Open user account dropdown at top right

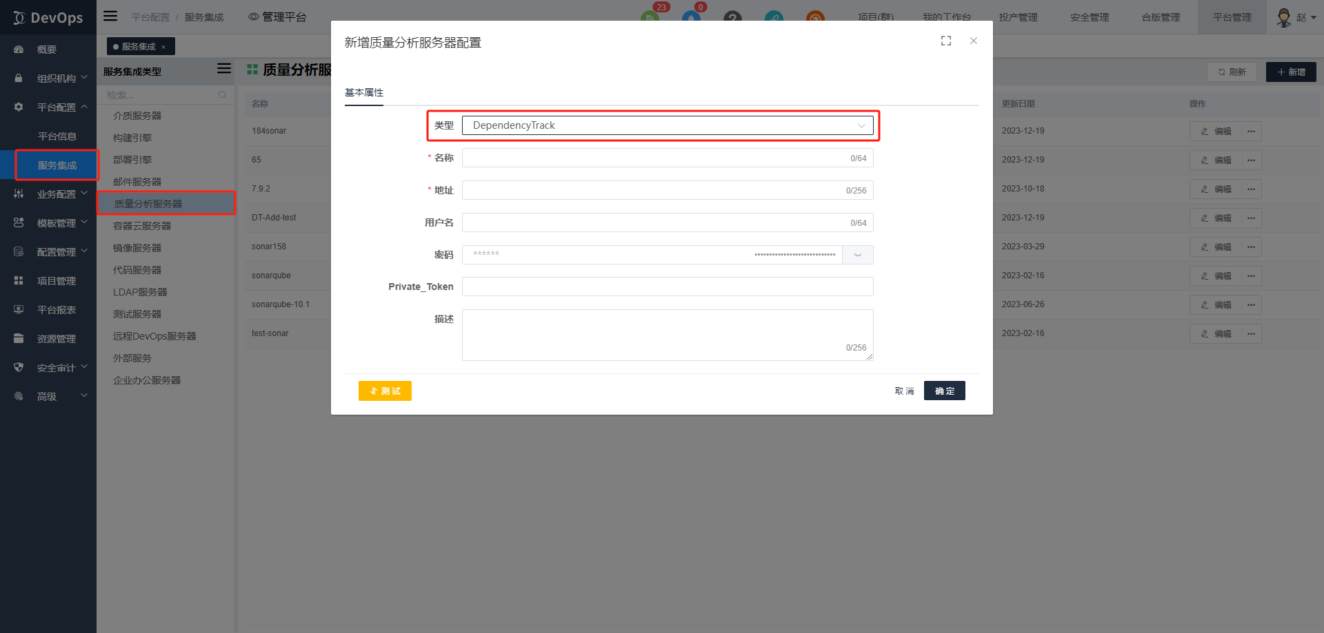pyautogui.click(x=1296, y=17)
